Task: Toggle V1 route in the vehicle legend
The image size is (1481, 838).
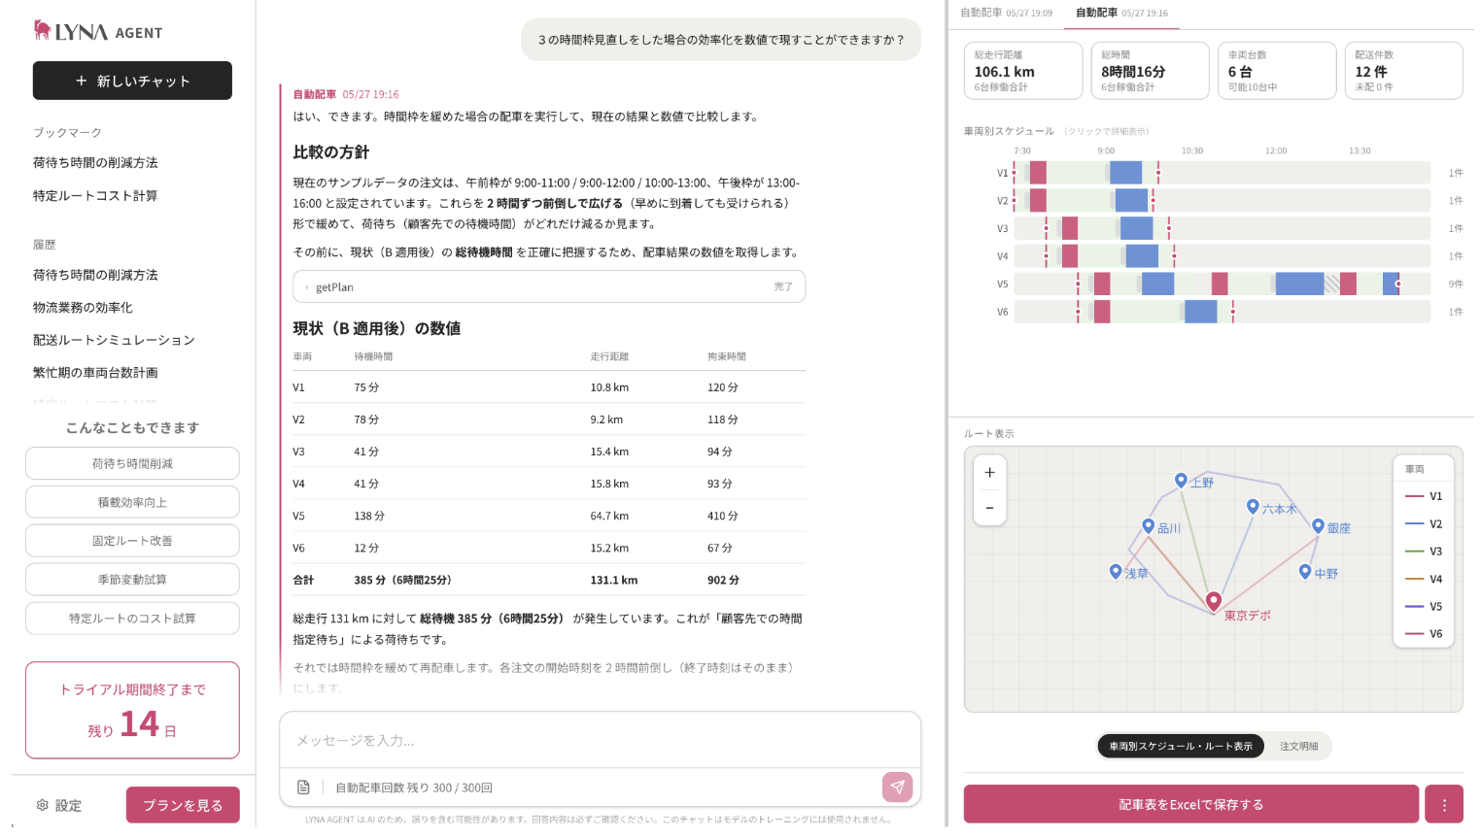Action: point(1424,496)
